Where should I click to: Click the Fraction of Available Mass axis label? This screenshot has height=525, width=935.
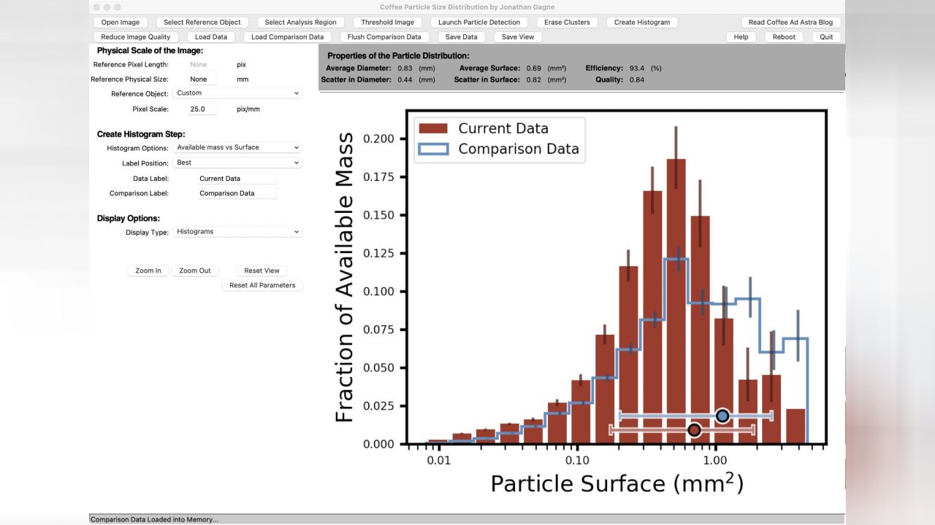click(345, 277)
